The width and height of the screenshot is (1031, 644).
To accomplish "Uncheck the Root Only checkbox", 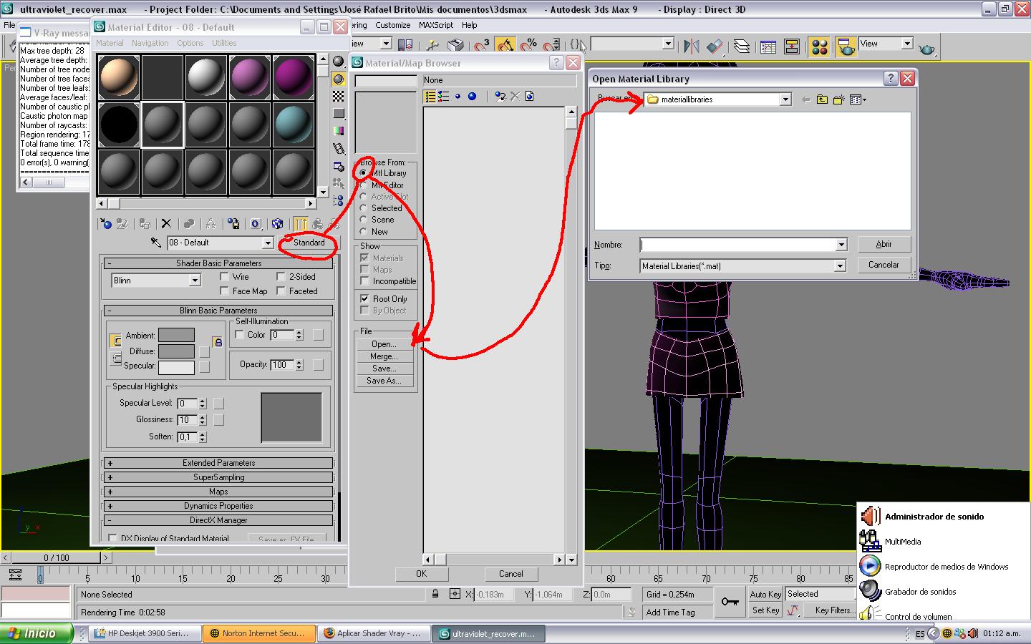I will point(364,299).
